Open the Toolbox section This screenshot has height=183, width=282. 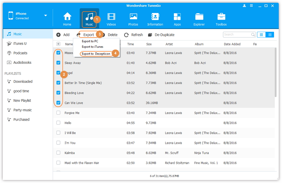tap(221, 19)
